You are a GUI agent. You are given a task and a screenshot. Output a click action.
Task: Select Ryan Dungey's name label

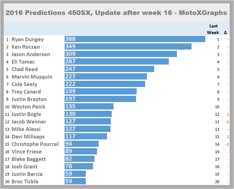click(x=27, y=39)
